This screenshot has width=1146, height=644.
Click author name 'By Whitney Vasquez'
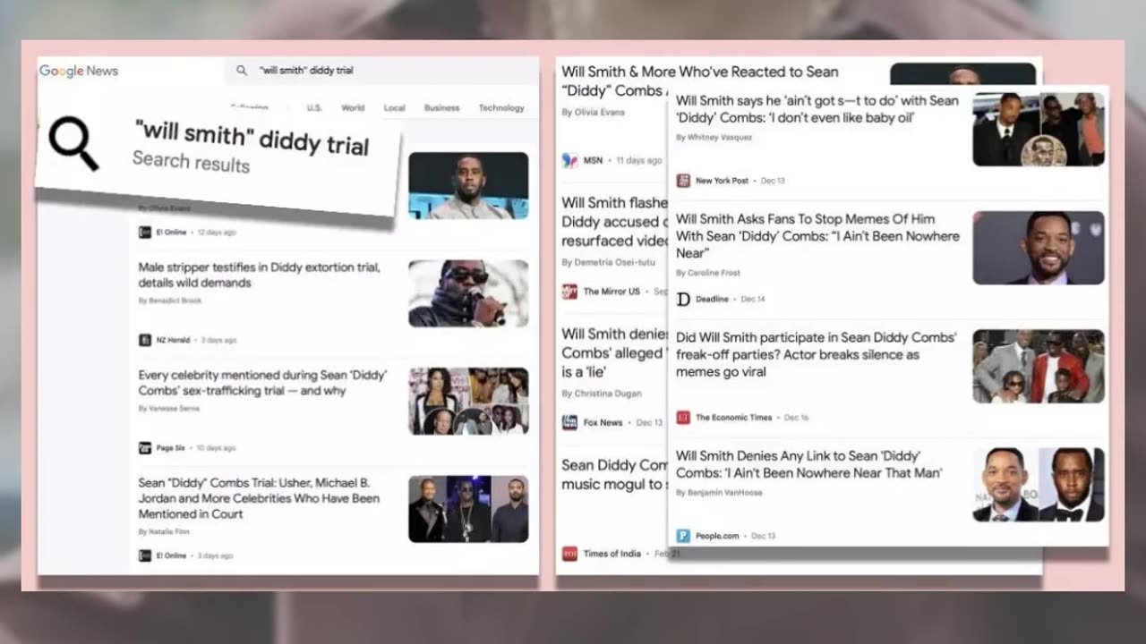click(x=714, y=138)
